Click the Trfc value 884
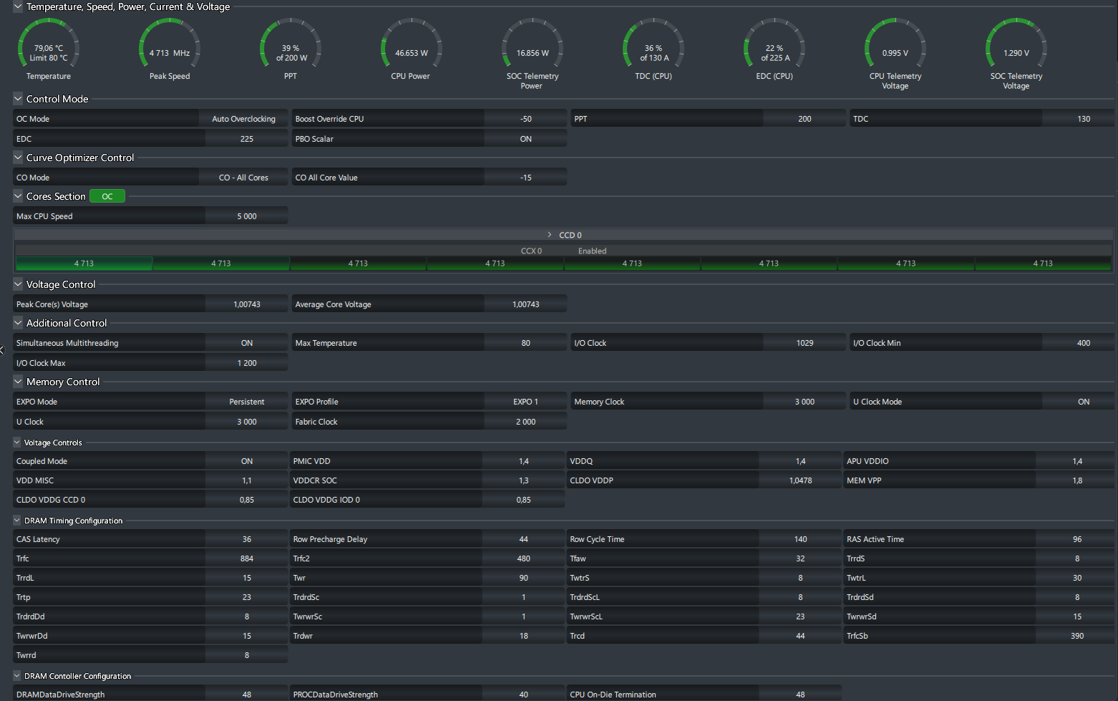 click(247, 559)
